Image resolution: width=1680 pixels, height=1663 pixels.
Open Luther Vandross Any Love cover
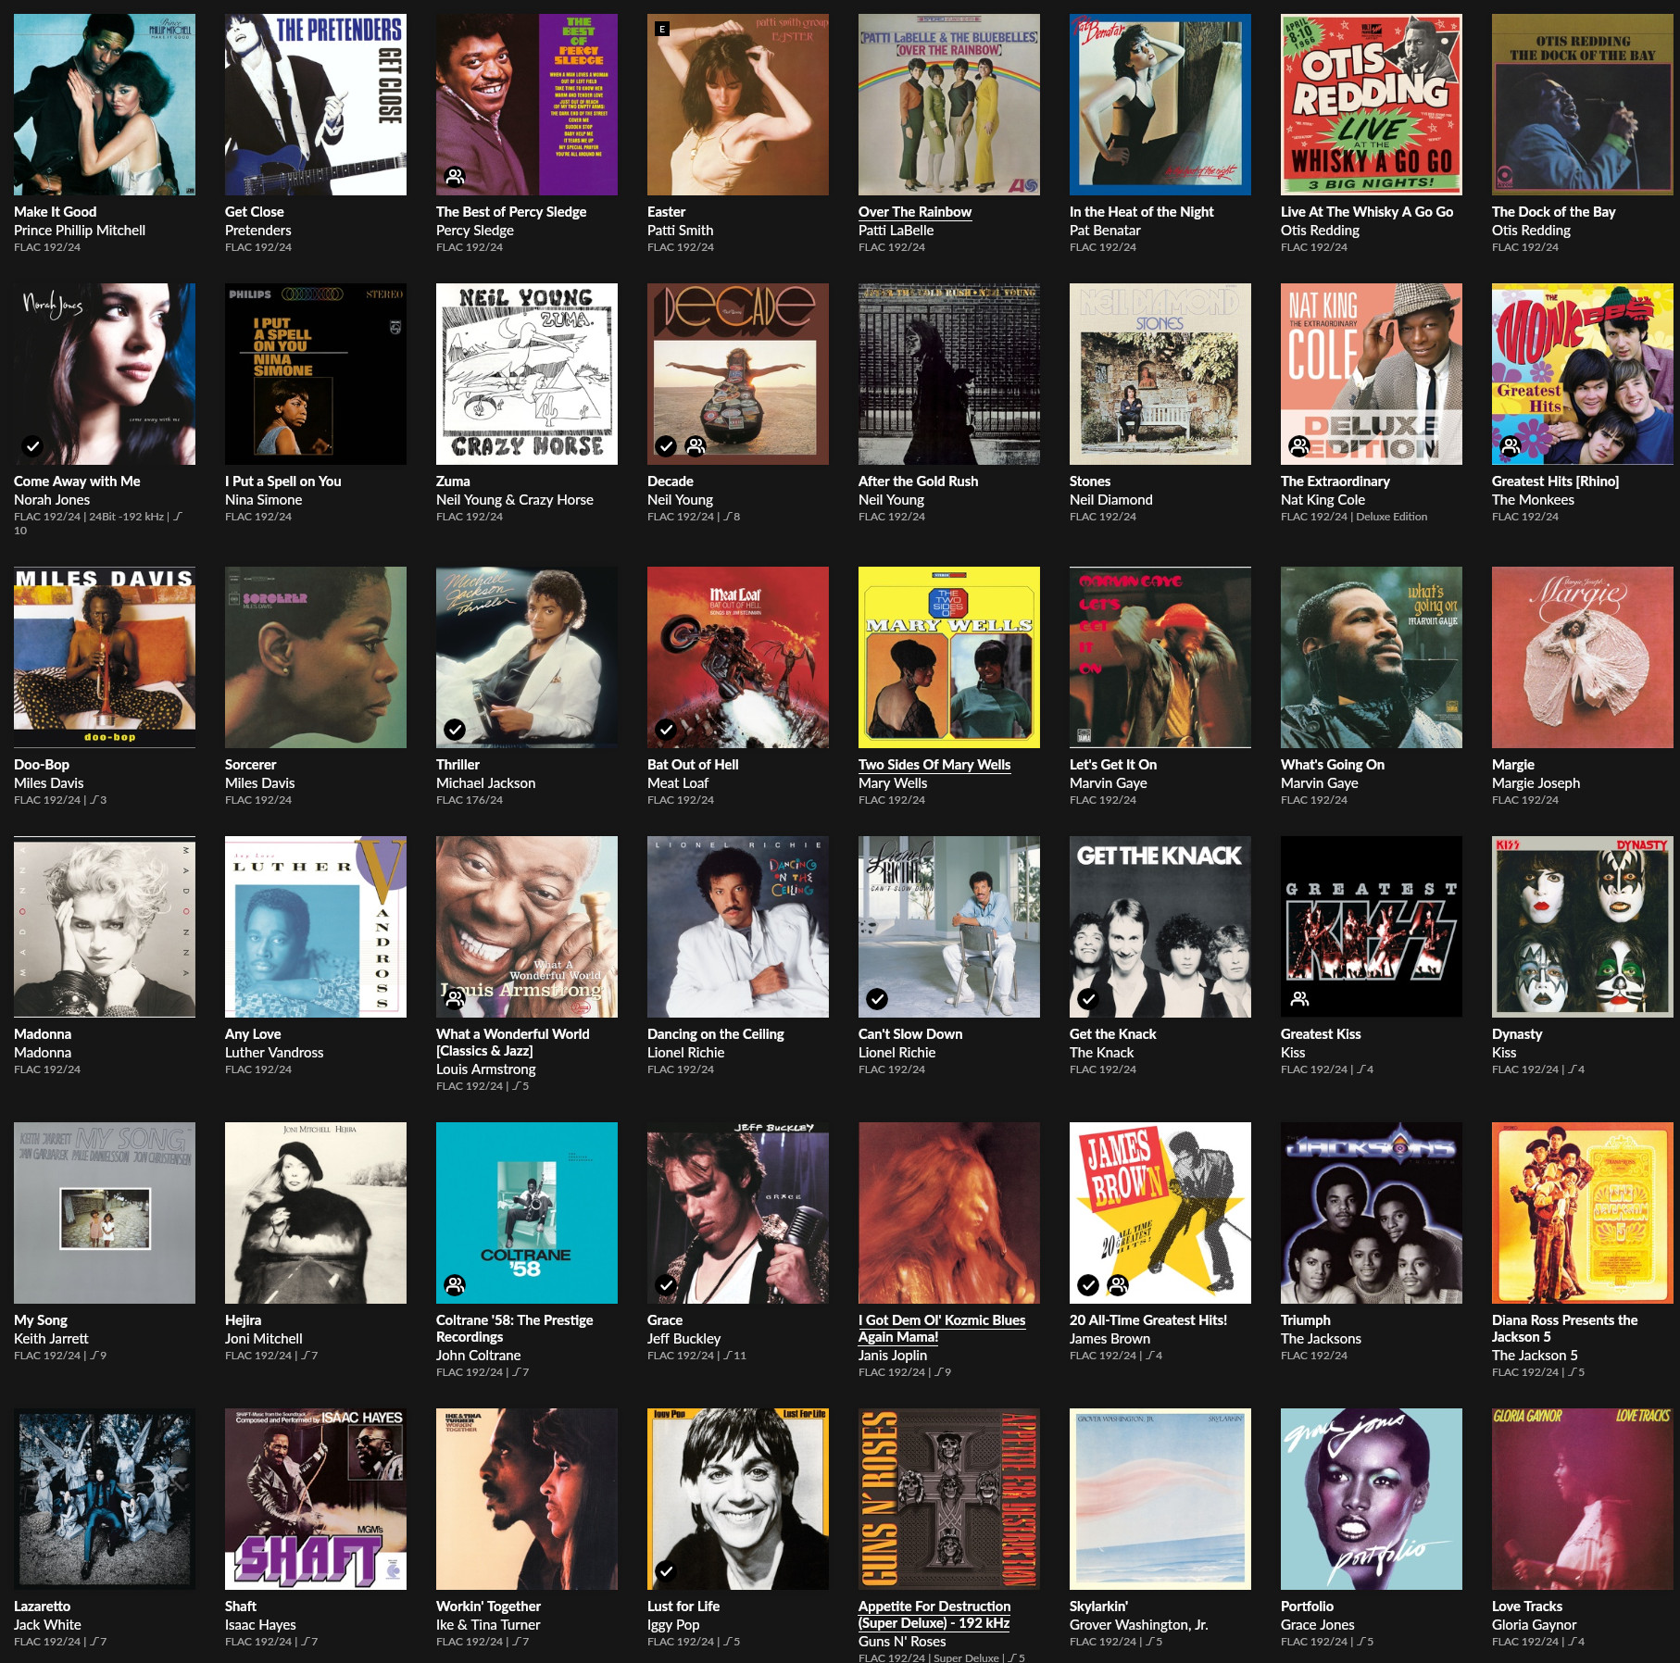316,927
